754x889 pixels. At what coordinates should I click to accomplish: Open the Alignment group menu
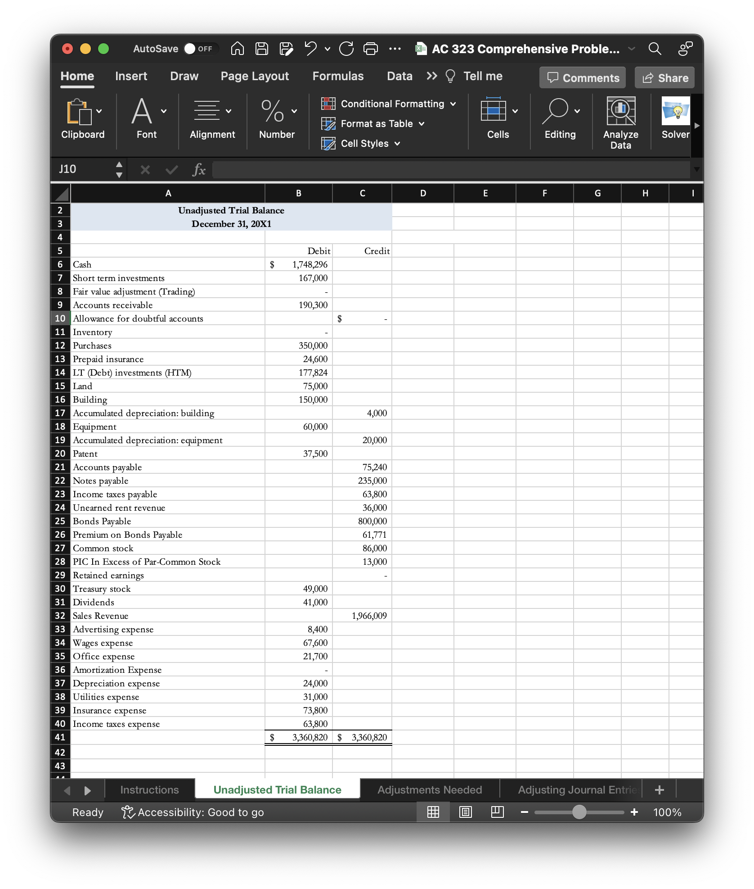(212, 119)
